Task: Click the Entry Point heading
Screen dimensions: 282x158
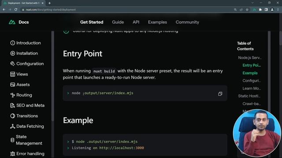Action: (x=82, y=54)
